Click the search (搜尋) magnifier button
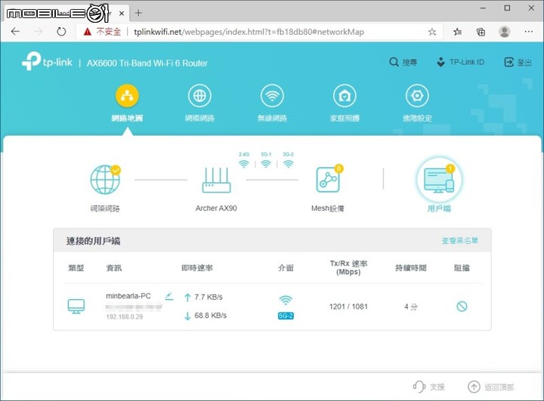Screen dimensions: 544x401 tap(403, 62)
